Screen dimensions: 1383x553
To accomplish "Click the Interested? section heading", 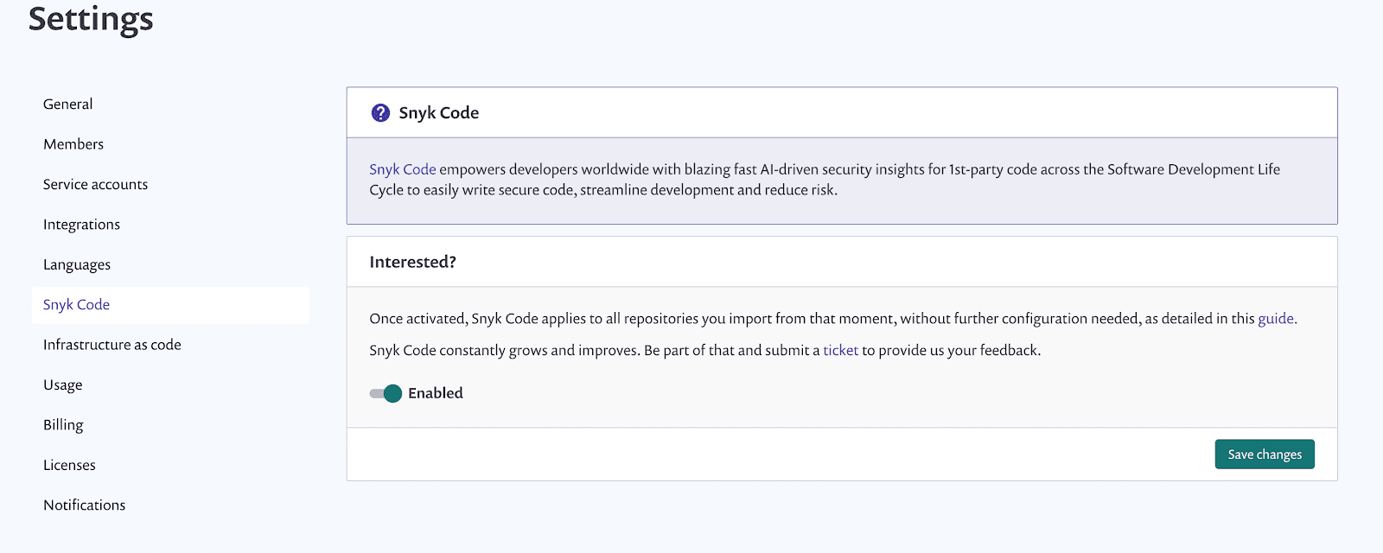I will point(412,262).
